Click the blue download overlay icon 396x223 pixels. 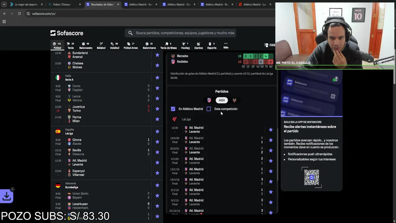click(6, 196)
